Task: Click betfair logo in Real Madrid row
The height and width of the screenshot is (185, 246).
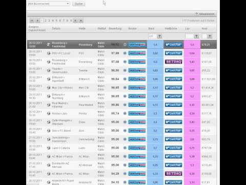Action: [173, 105]
